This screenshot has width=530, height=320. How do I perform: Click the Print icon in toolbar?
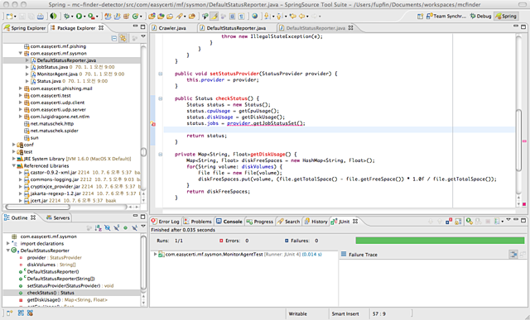[x=41, y=16]
